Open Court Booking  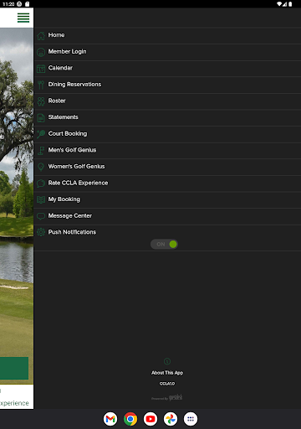pos(167,134)
